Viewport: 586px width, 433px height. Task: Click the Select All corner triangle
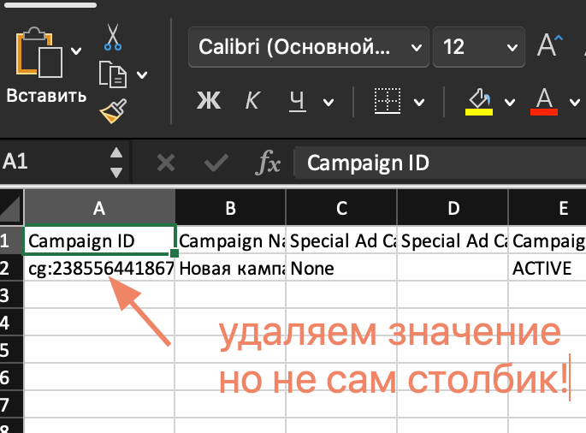click(11, 207)
